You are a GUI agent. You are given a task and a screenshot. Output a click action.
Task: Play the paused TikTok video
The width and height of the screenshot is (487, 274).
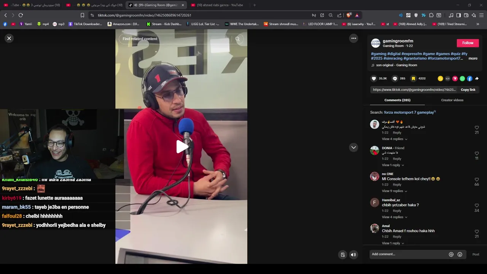[x=181, y=147]
